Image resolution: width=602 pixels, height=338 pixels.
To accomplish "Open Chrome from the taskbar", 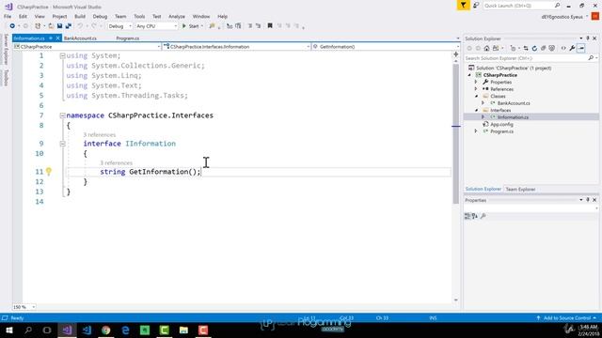I will [x=106, y=330].
